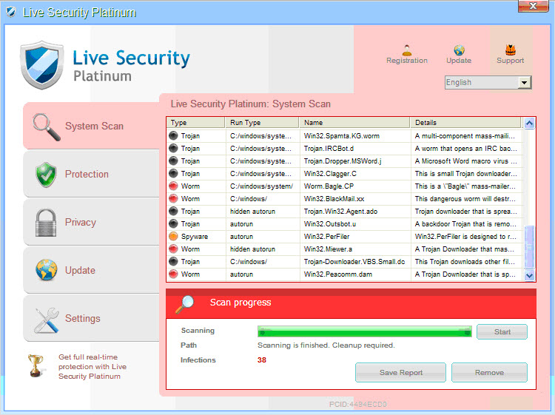This screenshot has width=555, height=415.
Task: Click the infections count 38
Action: point(261,360)
